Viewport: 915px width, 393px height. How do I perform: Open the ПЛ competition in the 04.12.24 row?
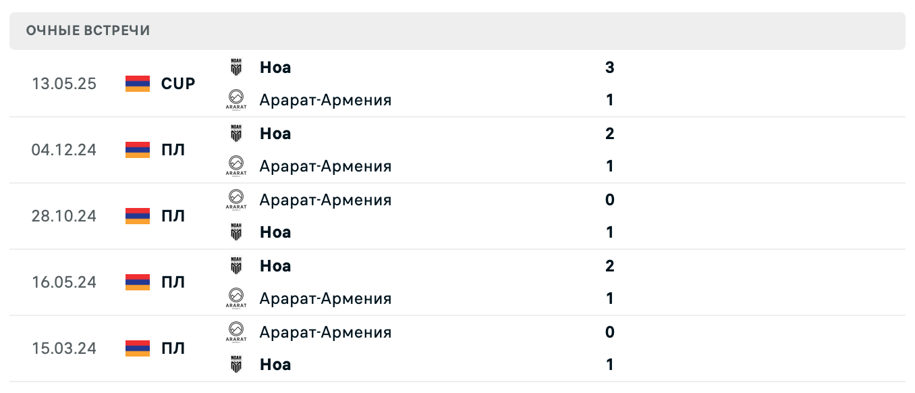(174, 150)
